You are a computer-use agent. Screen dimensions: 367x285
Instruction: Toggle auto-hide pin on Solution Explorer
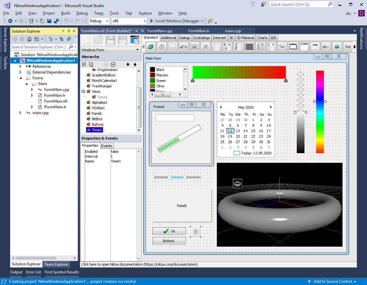69,31
